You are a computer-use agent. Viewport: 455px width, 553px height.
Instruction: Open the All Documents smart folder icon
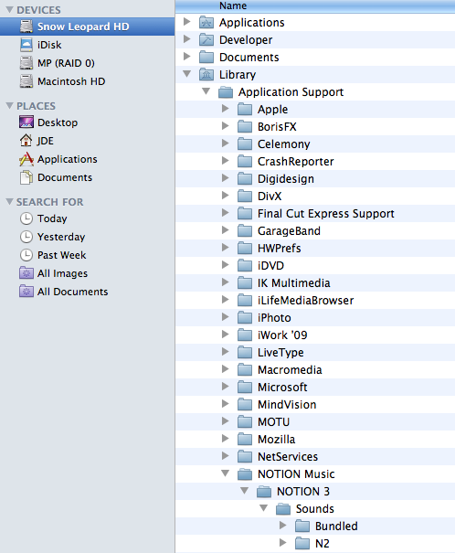[26, 292]
